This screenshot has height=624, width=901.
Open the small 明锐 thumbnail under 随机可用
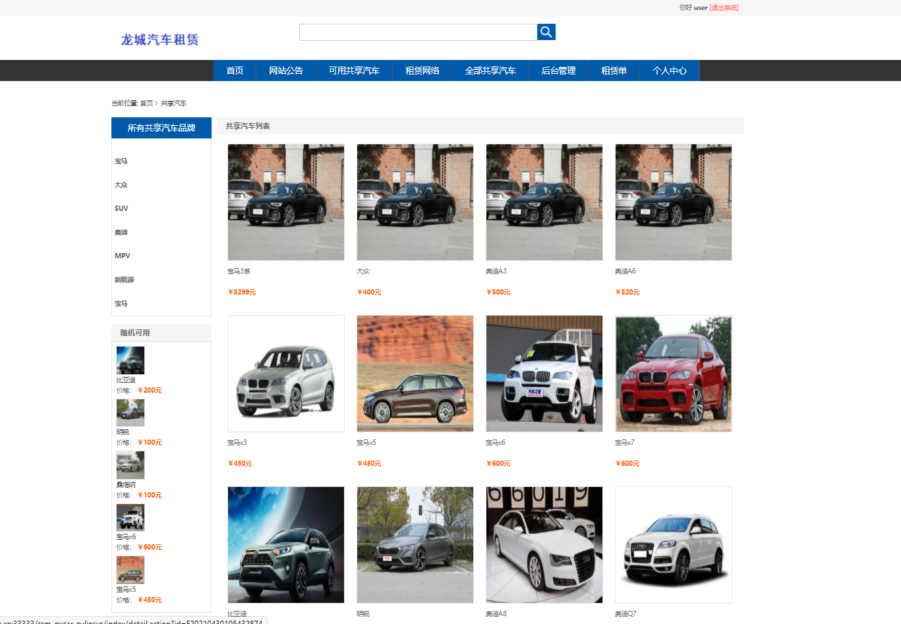pyautogui.click(x=131, y=412)
